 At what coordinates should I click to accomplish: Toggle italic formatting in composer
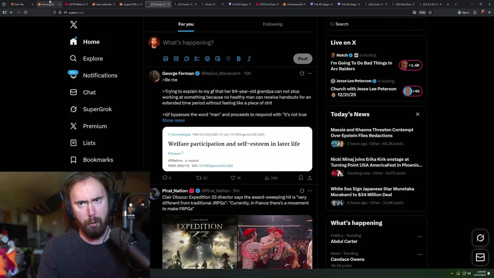tap(249, 59)
